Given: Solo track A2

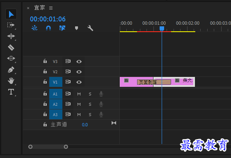Looking at the screenshot, I should [90, 105].
